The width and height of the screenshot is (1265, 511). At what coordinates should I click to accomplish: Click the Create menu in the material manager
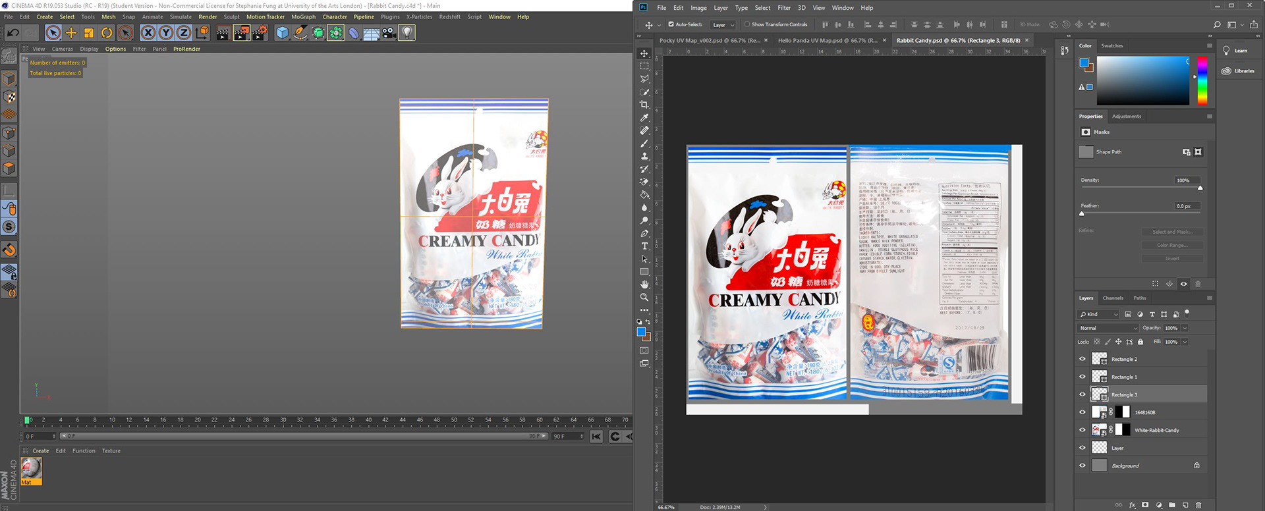pyautogui.click(x=41, y=451)
